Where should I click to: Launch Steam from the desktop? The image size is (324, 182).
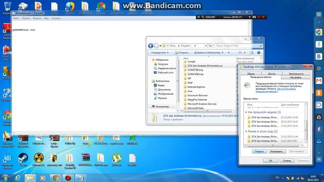[23, 160]
